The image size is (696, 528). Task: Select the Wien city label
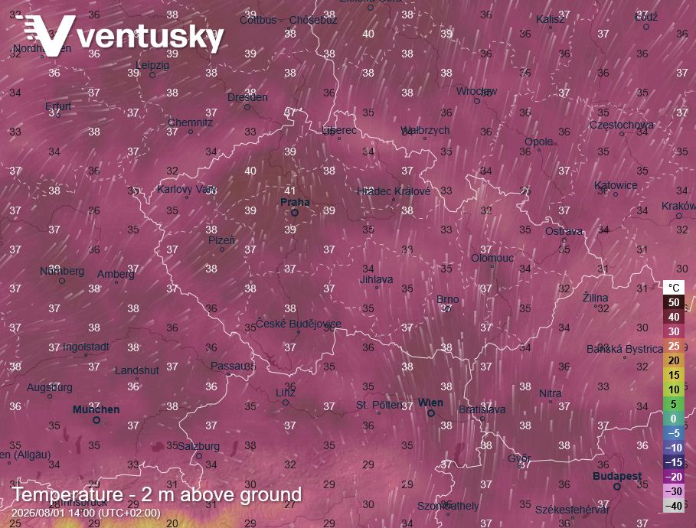[430, 403]
